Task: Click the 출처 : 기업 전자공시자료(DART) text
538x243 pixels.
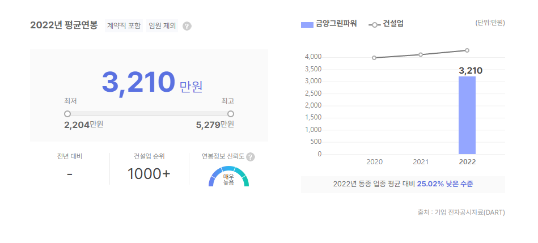Action: coord(461,212)
